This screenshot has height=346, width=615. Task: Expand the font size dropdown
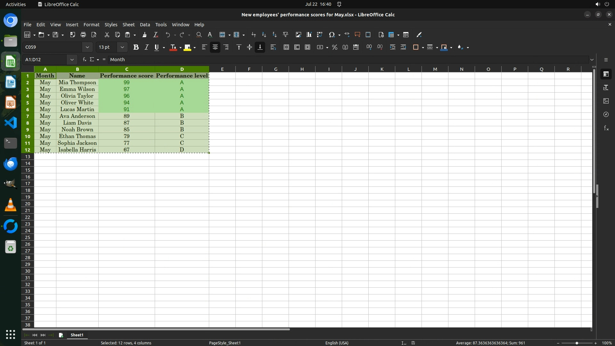tap(122, 47)
